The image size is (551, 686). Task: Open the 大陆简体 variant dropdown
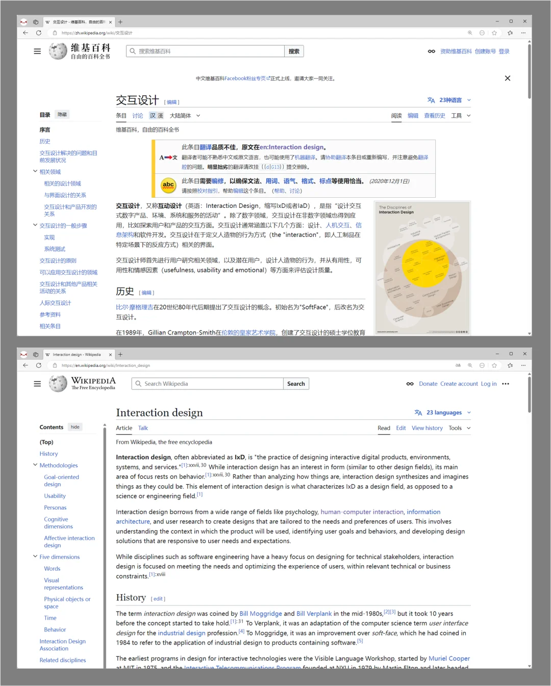(185, 116)
